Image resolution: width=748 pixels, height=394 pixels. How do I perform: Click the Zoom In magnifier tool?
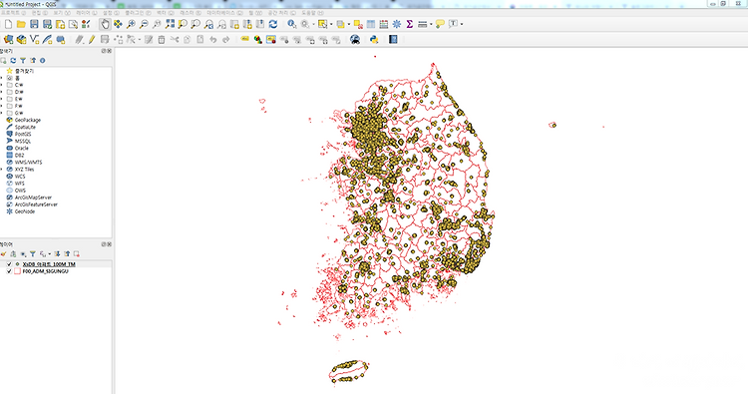tap(131, 24)
